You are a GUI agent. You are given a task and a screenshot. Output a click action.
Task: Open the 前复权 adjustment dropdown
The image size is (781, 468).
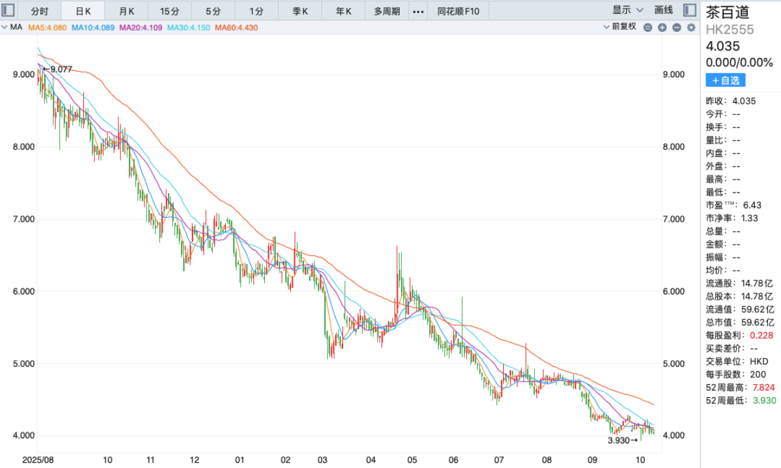[619, 27]
